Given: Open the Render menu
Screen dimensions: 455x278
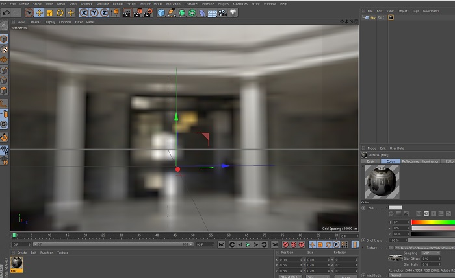Looking at the screenshot, I should pos(118,4).
